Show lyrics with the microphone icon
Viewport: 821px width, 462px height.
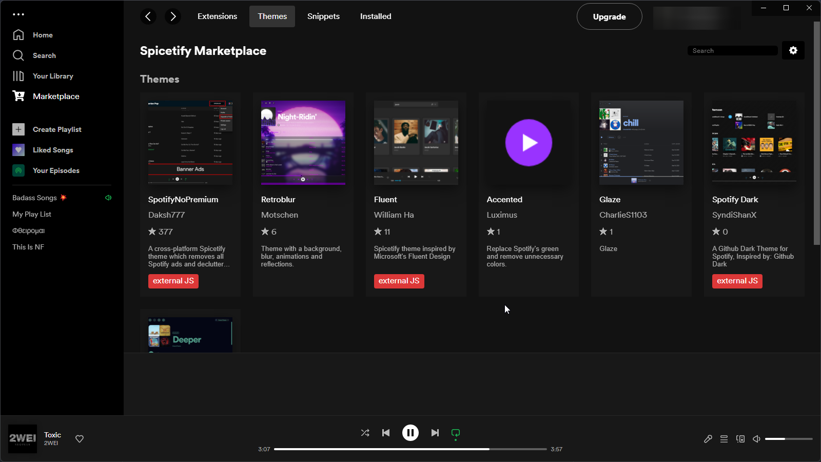point(708,439)
